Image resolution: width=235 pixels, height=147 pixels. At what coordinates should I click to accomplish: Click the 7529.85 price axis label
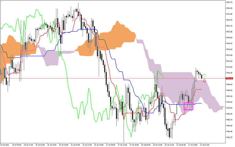pos(229,55)
